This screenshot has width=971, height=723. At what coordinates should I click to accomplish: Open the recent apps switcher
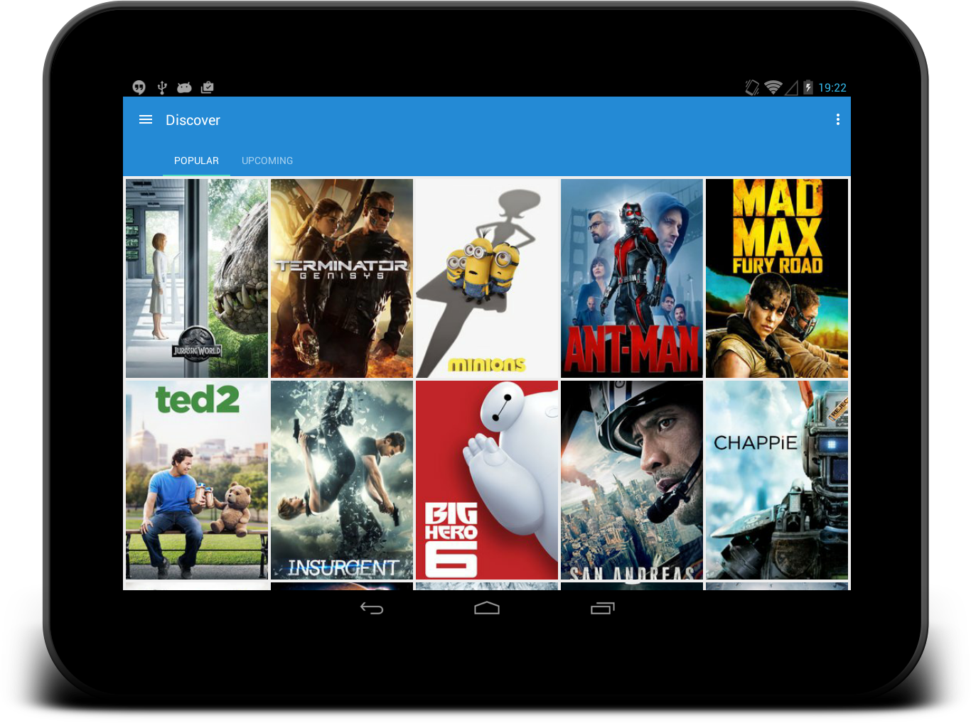(x=602, y=608)
